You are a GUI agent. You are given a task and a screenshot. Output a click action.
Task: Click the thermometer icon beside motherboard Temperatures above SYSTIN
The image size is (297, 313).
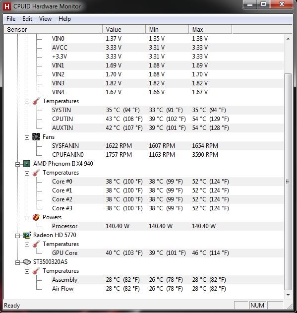click(x=36, y=101)
